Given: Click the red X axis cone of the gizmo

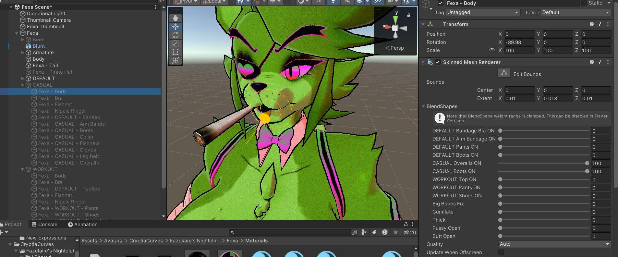Looking at the screenshot, I should click(387, 27).
